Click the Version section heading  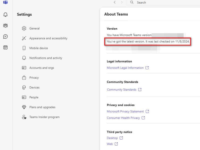pyautogui.click(x=112, y=28)
